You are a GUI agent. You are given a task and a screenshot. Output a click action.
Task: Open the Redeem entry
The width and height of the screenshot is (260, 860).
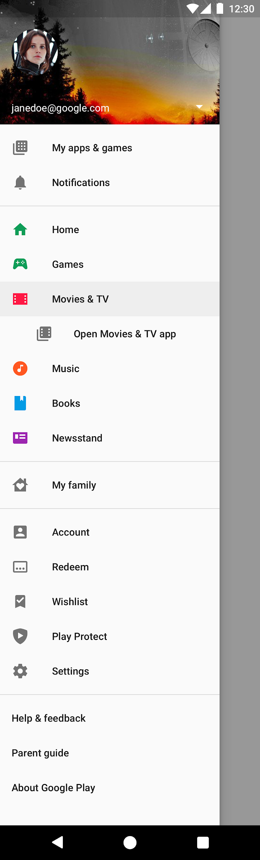[110, 567]
